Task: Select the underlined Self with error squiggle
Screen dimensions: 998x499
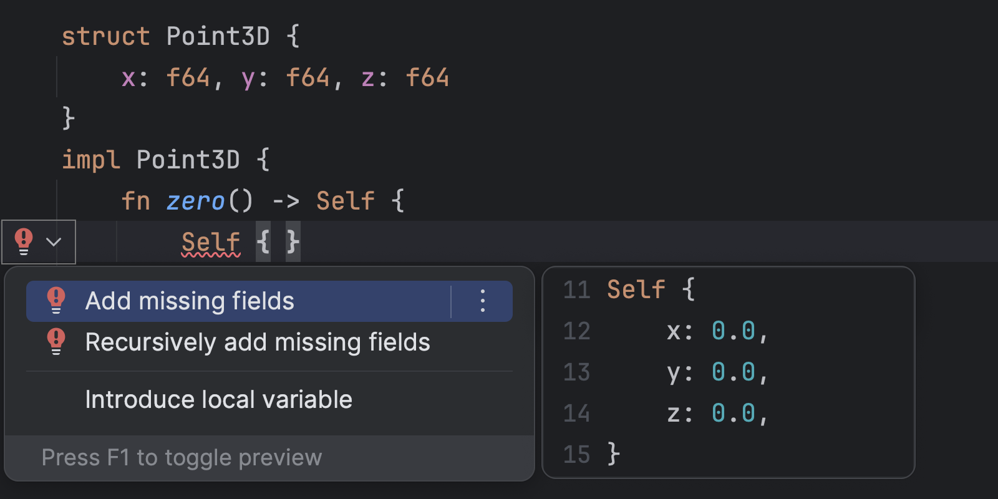Action: click(211, 242)
